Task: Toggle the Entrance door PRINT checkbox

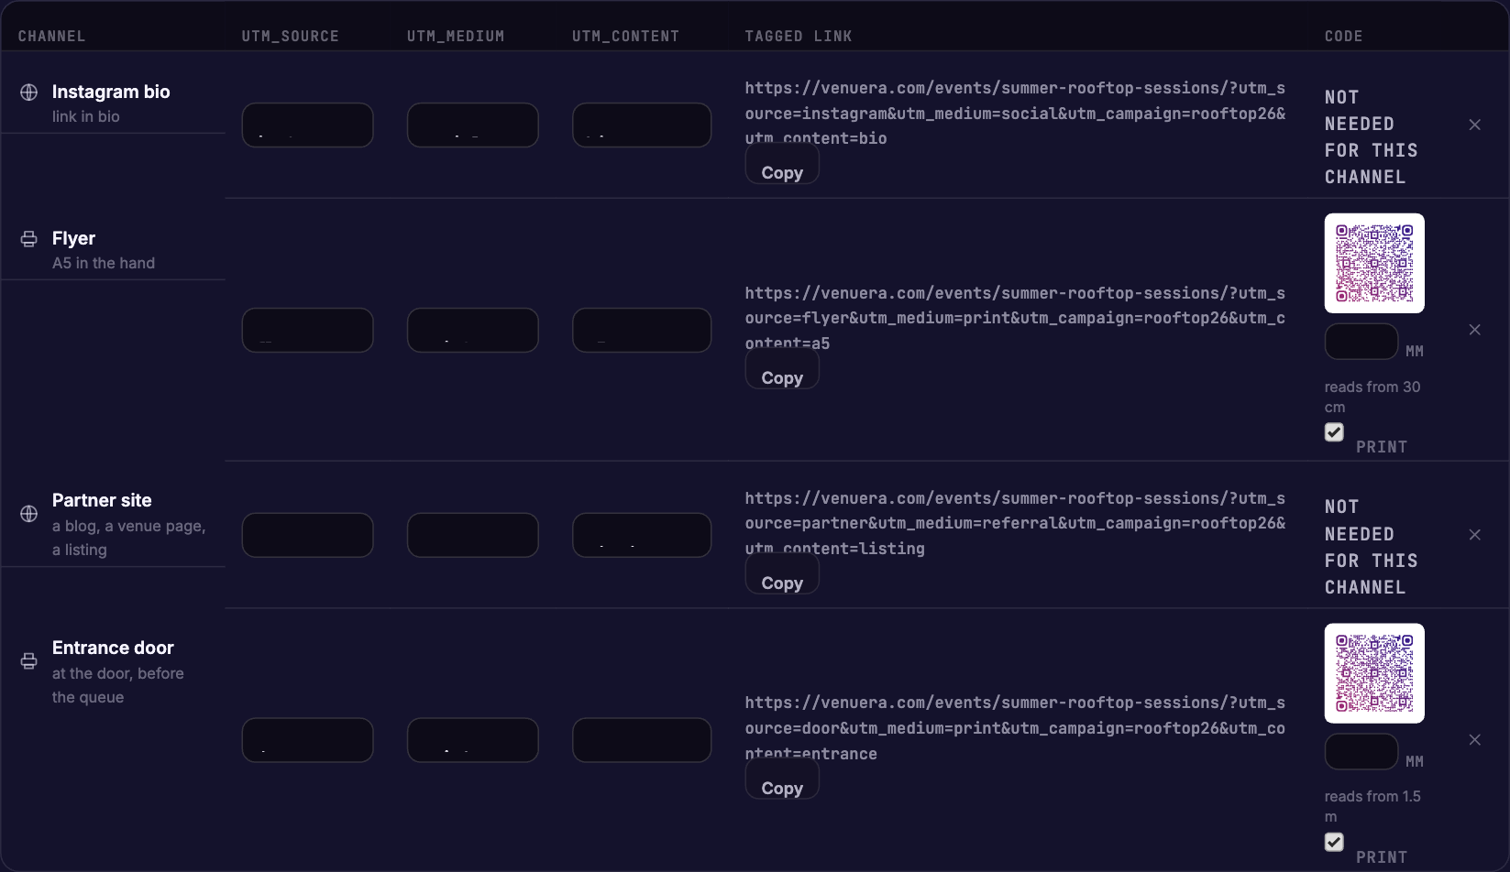Action: click(1334, 842)
